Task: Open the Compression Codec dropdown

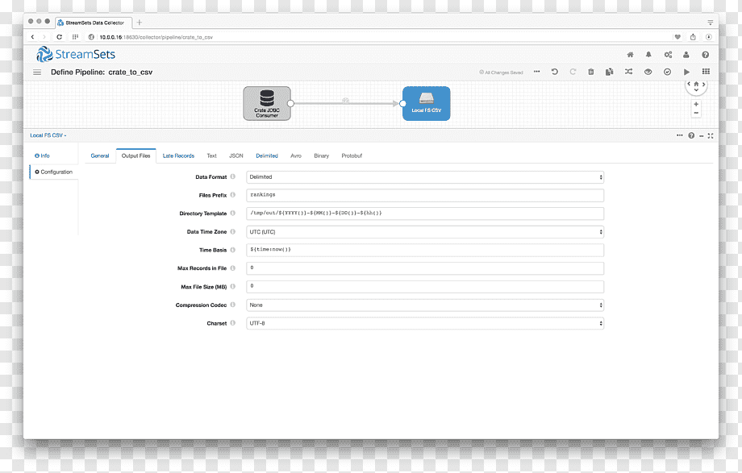Action: 425,305
